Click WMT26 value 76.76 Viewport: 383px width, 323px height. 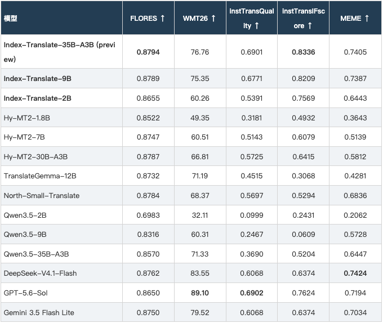tap(200, 52)
